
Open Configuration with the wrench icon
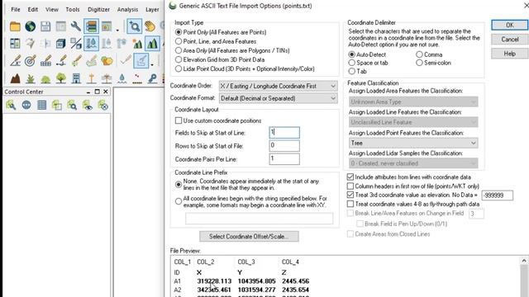tap(76, 26)
